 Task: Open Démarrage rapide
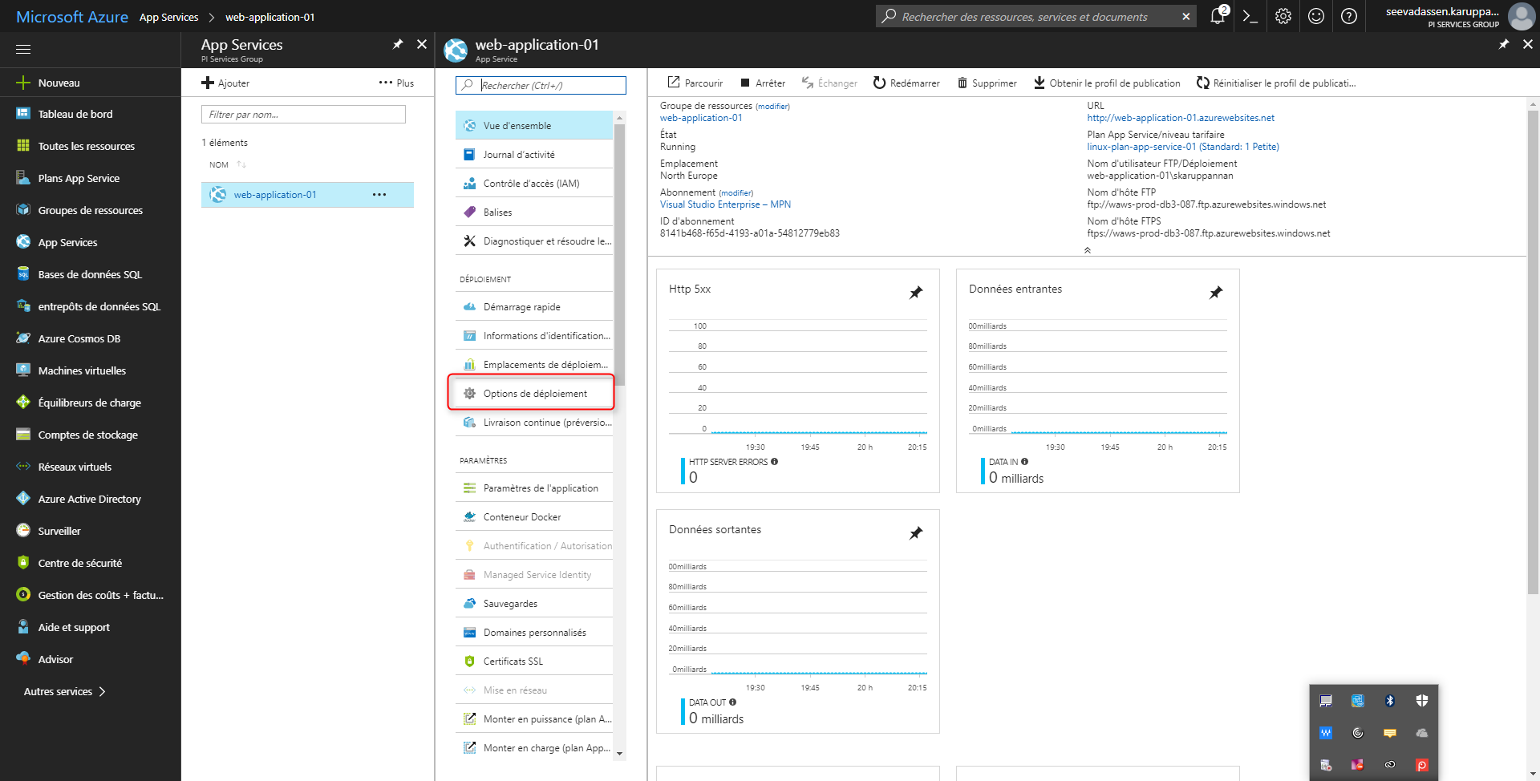pyautogui.click(x=534, y=307)
